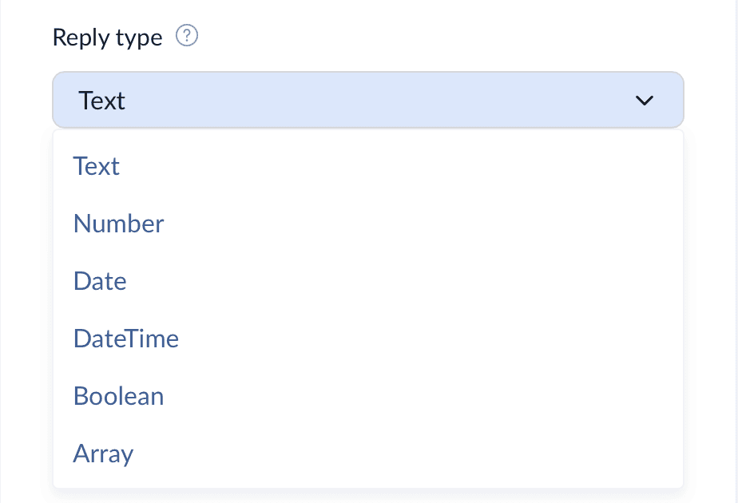
Task: Switch the reply type to Array
Action: (367, 453)
